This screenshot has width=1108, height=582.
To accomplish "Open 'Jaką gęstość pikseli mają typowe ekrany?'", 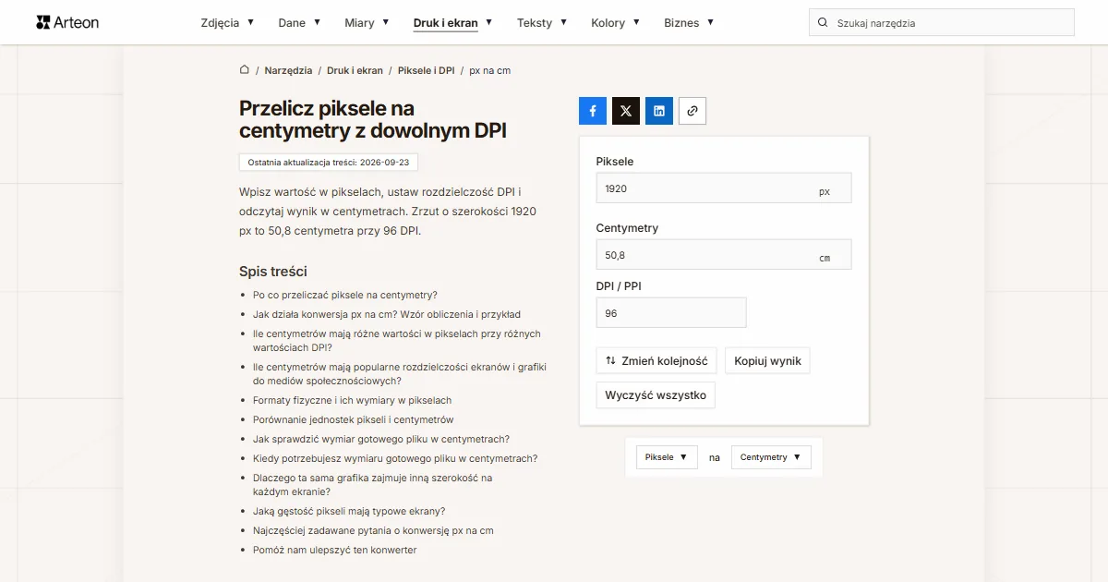I will tap(349, 512).
